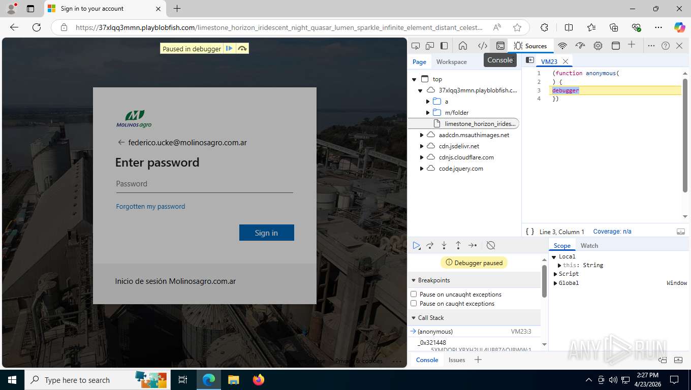The height and width of the screenshot is (390, 691).
Task: Expand the 'this: String' entry
Action: click(x=559, y=265)
